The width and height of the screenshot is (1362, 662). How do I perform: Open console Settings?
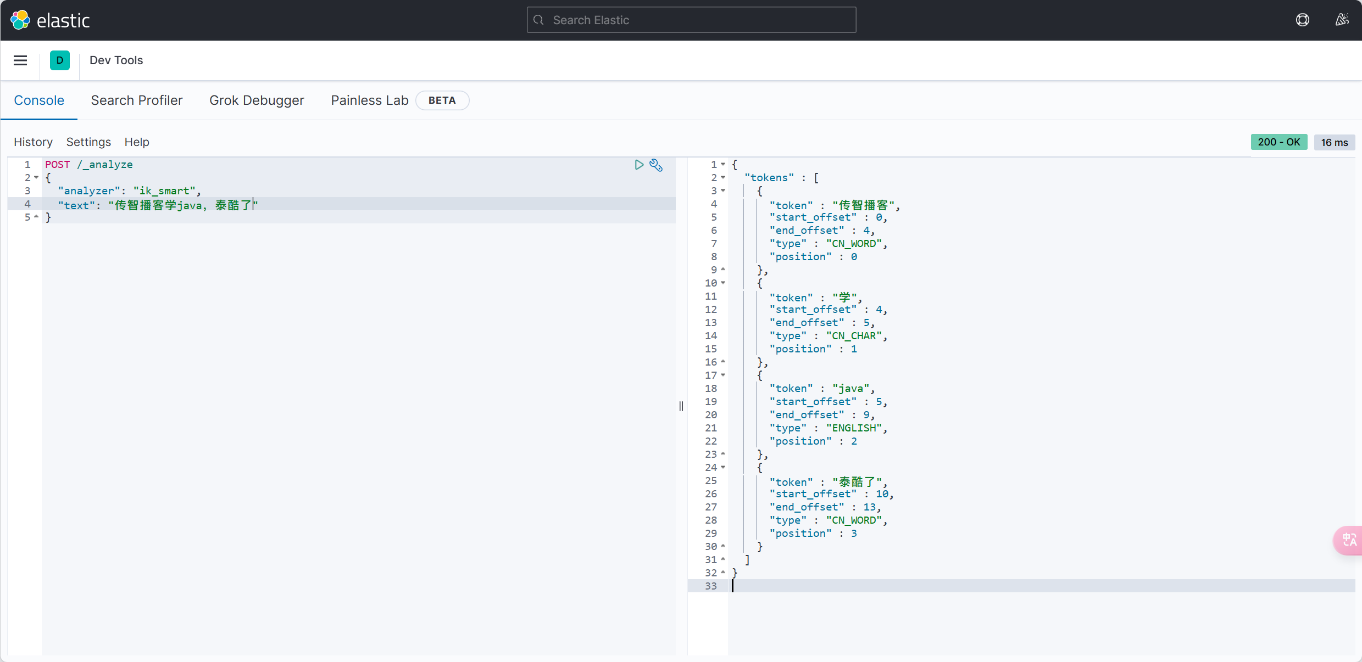[x=88, y=142]
